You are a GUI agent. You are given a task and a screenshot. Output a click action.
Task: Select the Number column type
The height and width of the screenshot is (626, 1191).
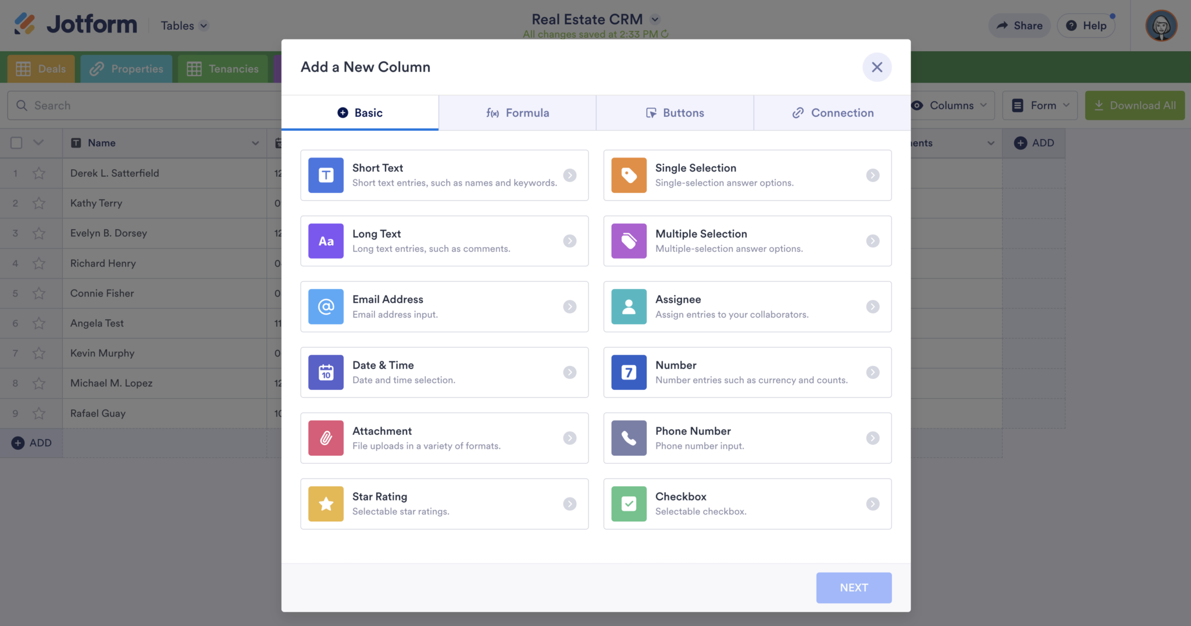point(747,372)
